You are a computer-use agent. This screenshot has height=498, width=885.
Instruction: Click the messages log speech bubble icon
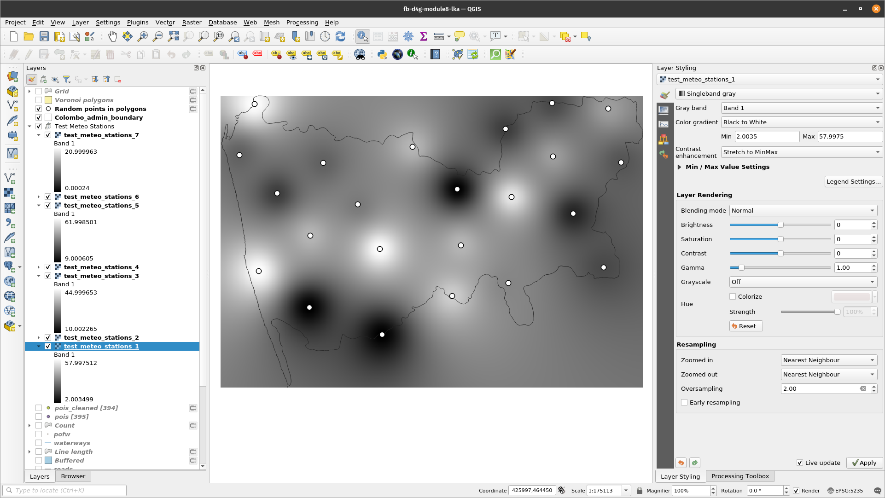[x=877, y=491]
